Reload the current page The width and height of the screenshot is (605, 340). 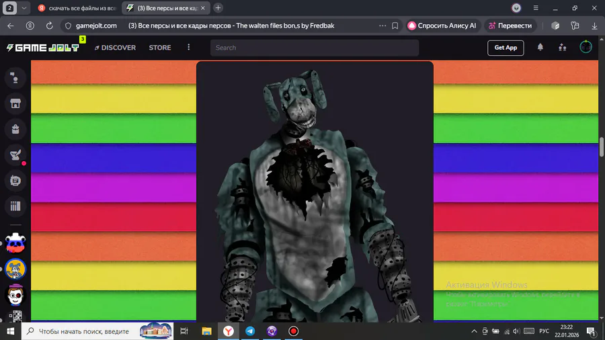(x=49, y=26)
